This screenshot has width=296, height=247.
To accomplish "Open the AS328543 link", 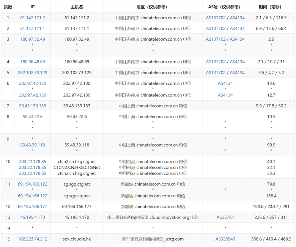I will (x=225, y=239).
